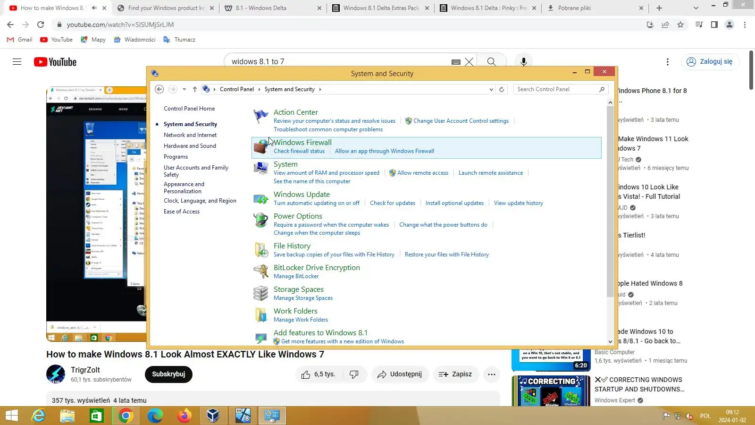Click the System computer icon
Viewport: 755px width, 425px height.
click(260, 168)
